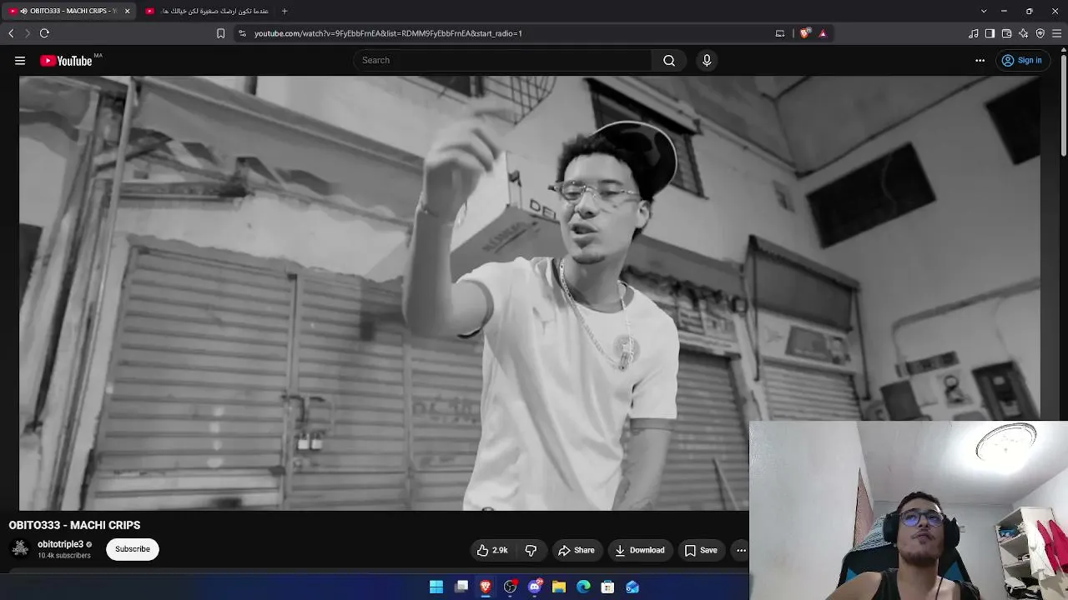1068x600 pixels.
Task: Go to the YouTube home logo
Action: point(66,60)
